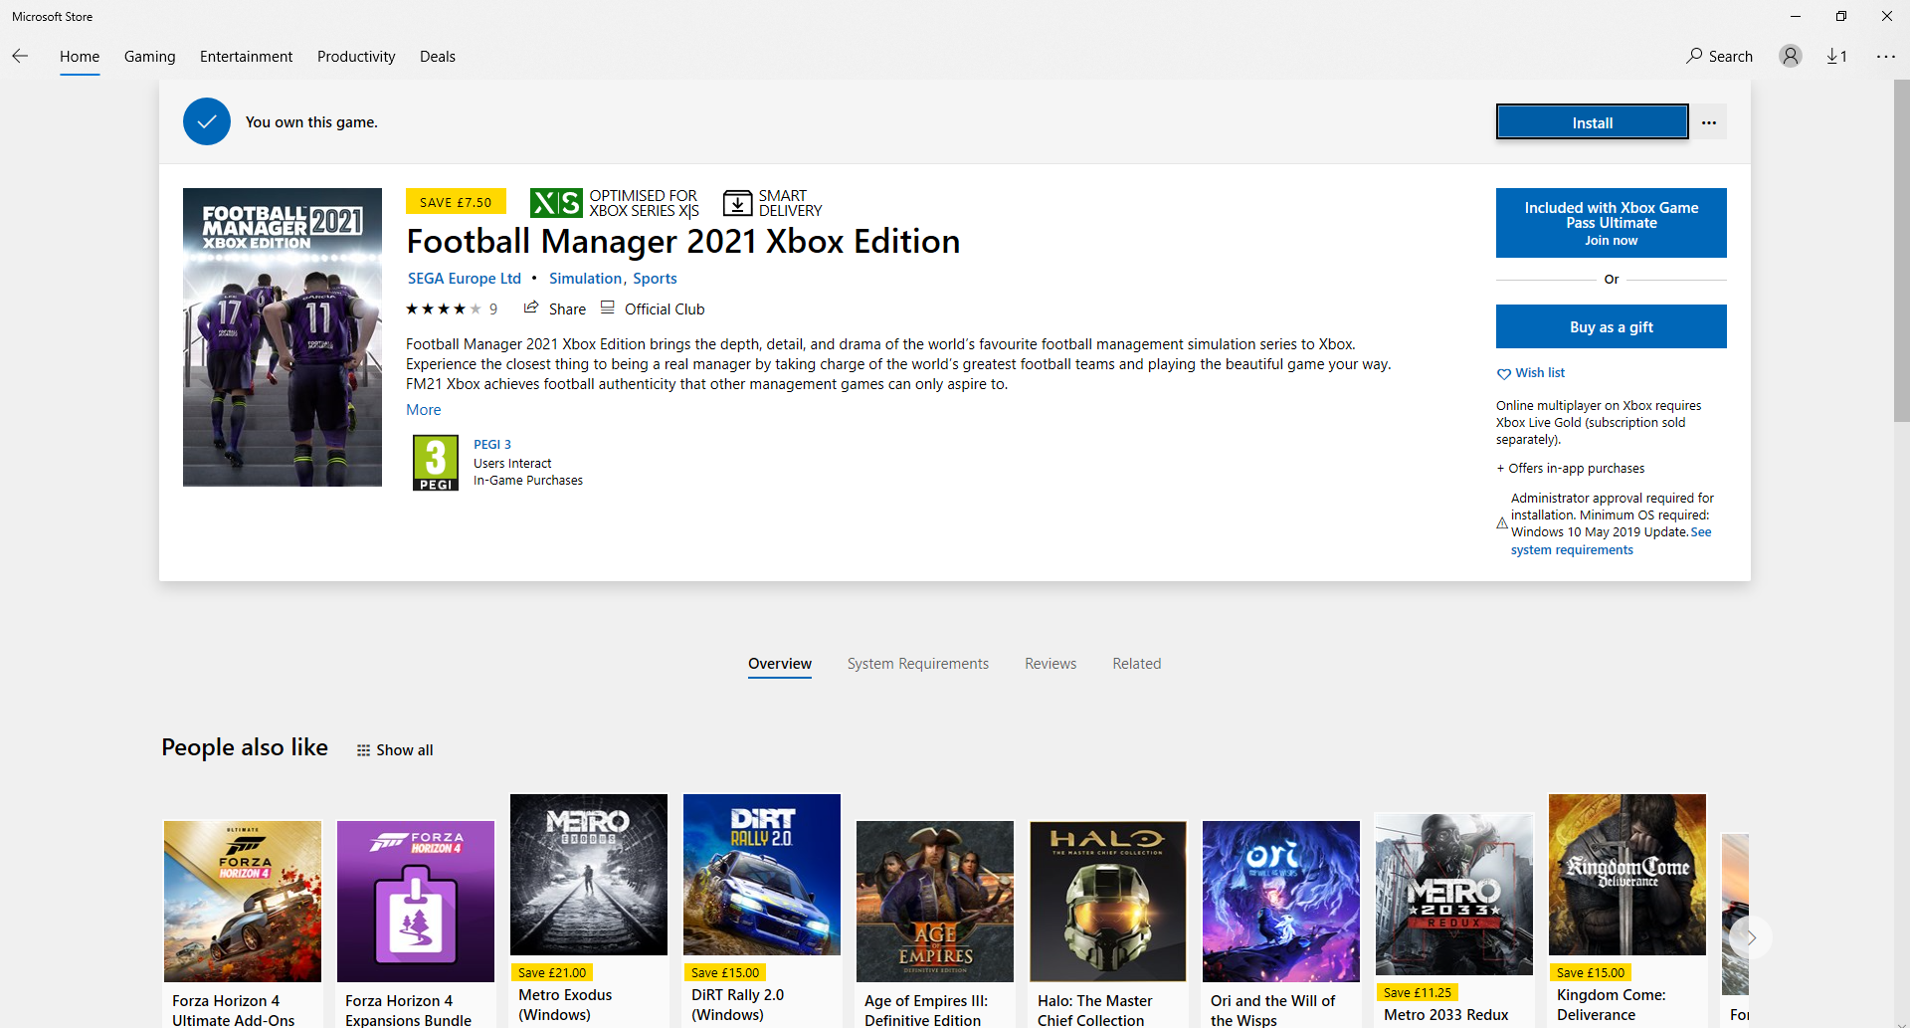Click the Official Club icon

(x=608, y=308)
